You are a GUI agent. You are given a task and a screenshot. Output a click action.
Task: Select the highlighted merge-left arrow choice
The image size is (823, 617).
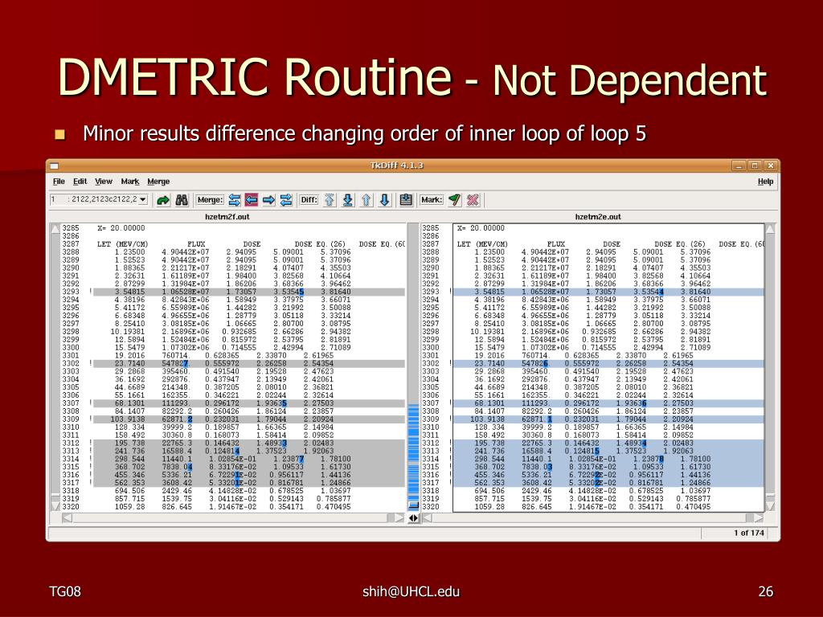click(252, 200)
